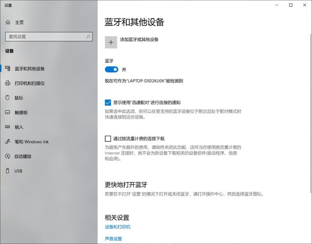
Task: Select 蓝牙和其他设备 in the sidebar
Action: (30, 69)
